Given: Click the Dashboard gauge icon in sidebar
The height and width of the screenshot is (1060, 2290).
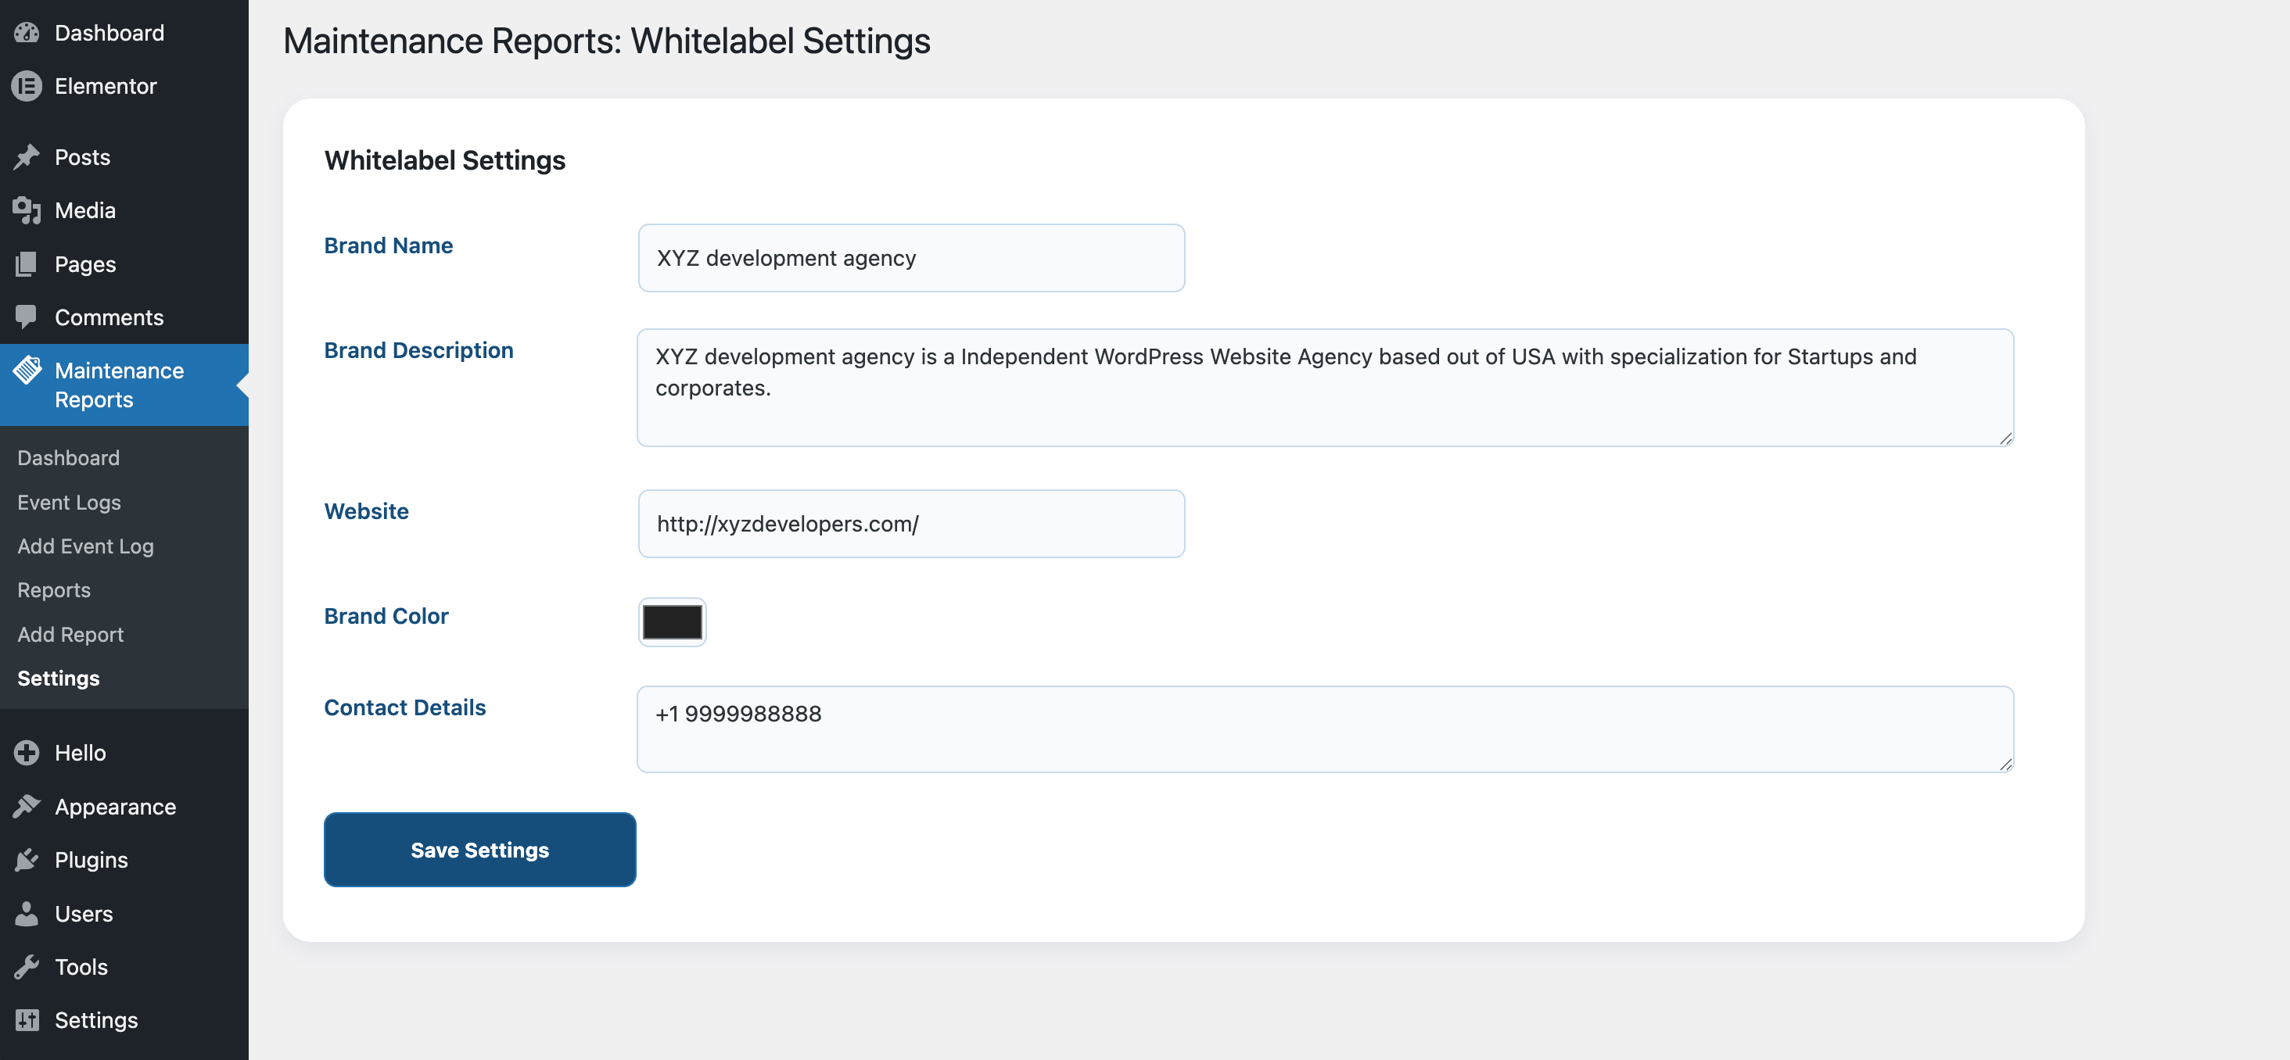Looking at the screenshot, I should [27, 33].
